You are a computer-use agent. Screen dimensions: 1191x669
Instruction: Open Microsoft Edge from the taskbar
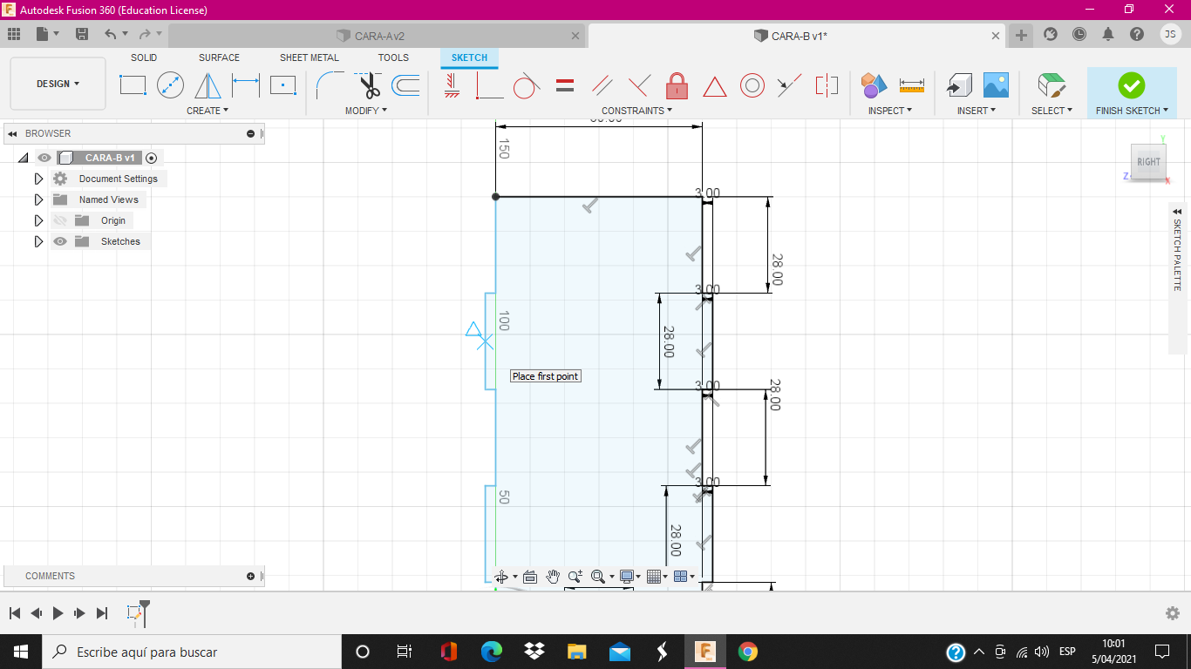coord(492,652)
